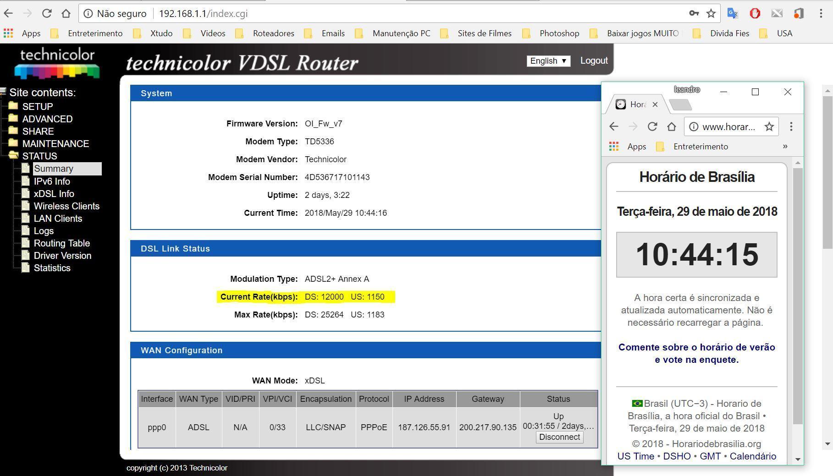
Task: Click the back arrow in the main browser
Action: pos(8,13)
